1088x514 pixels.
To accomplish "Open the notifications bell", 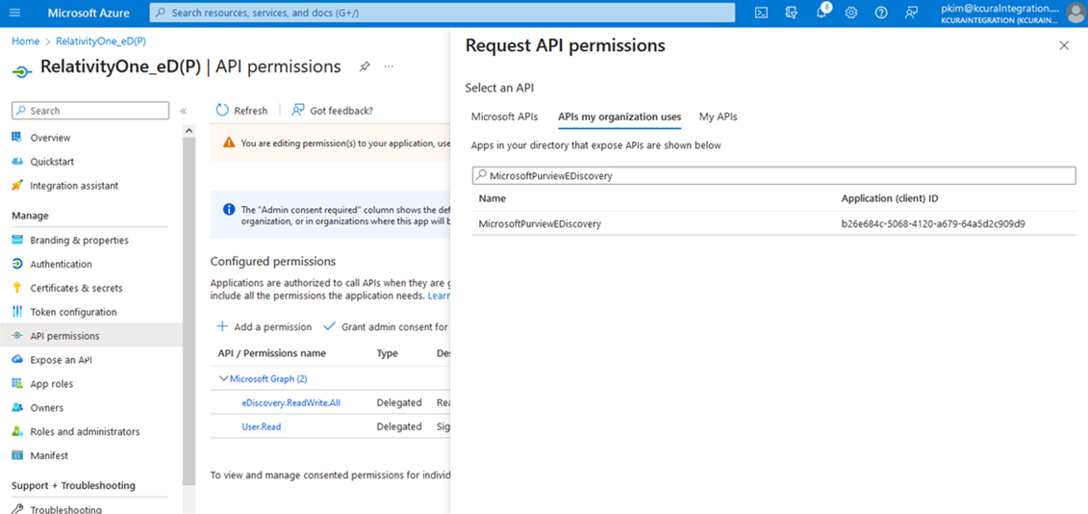I will tap(822, 13).
